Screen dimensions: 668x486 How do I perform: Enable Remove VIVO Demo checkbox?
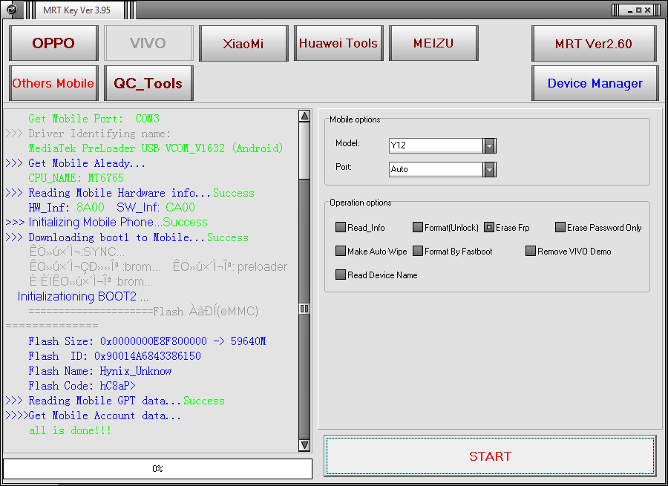[531, 251]
